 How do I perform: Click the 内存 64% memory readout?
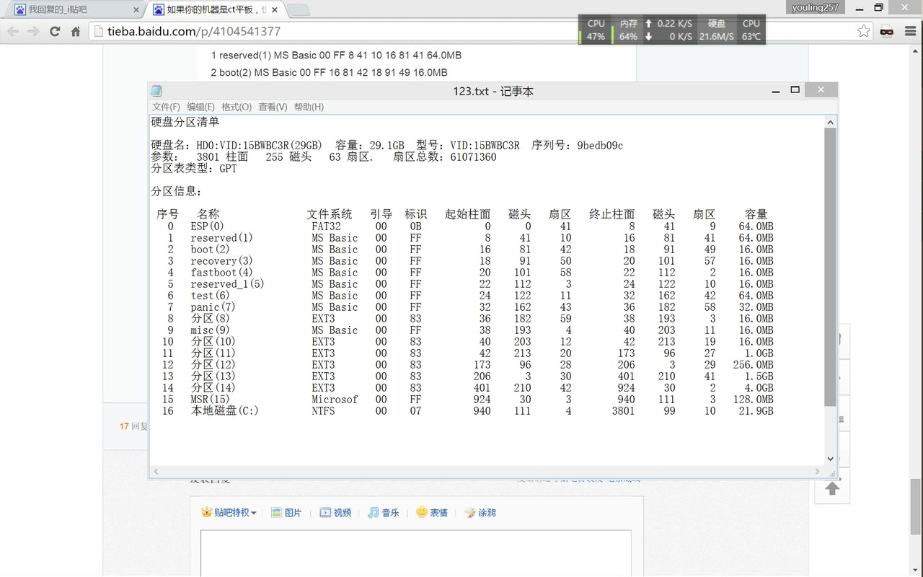pos(628,30)
